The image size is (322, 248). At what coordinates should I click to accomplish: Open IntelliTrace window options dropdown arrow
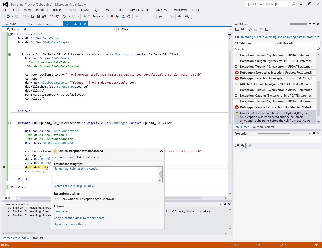(x=310, y=24)
